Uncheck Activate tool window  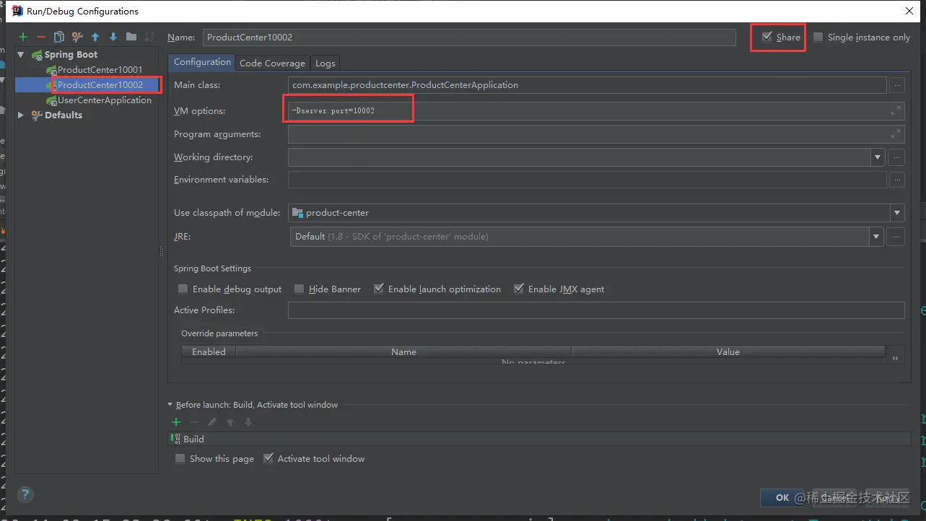[x=268, y=458]
